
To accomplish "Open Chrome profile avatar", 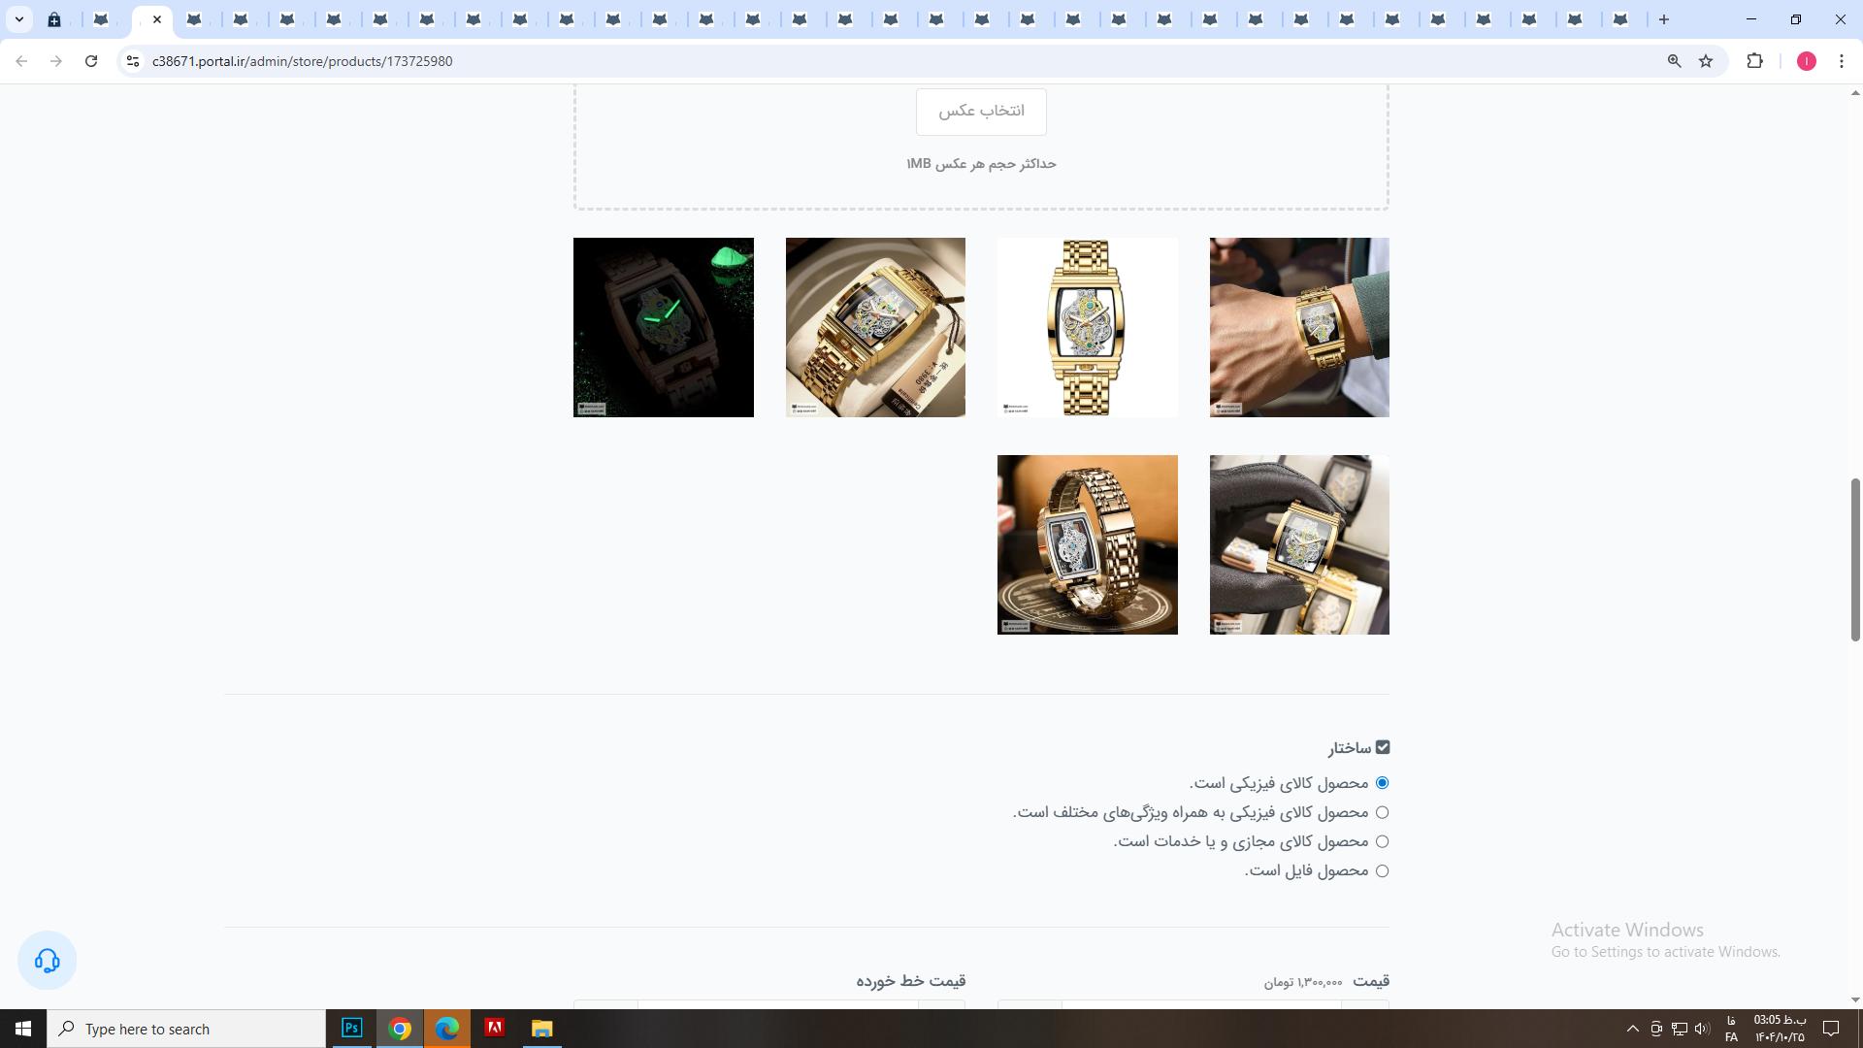I will [1806, 61].
